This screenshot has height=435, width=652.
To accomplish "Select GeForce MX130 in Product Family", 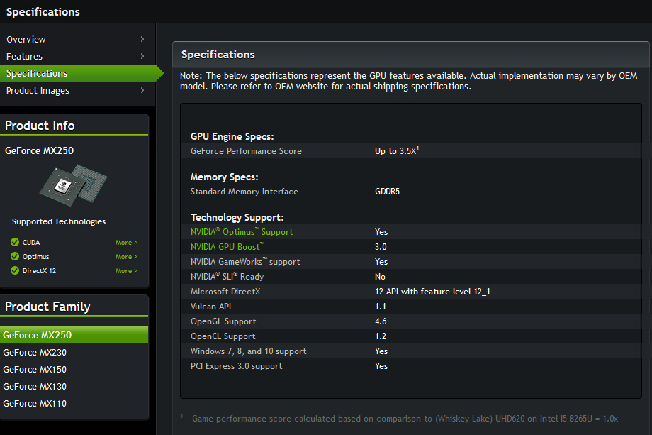I will (x=35, y=386).
